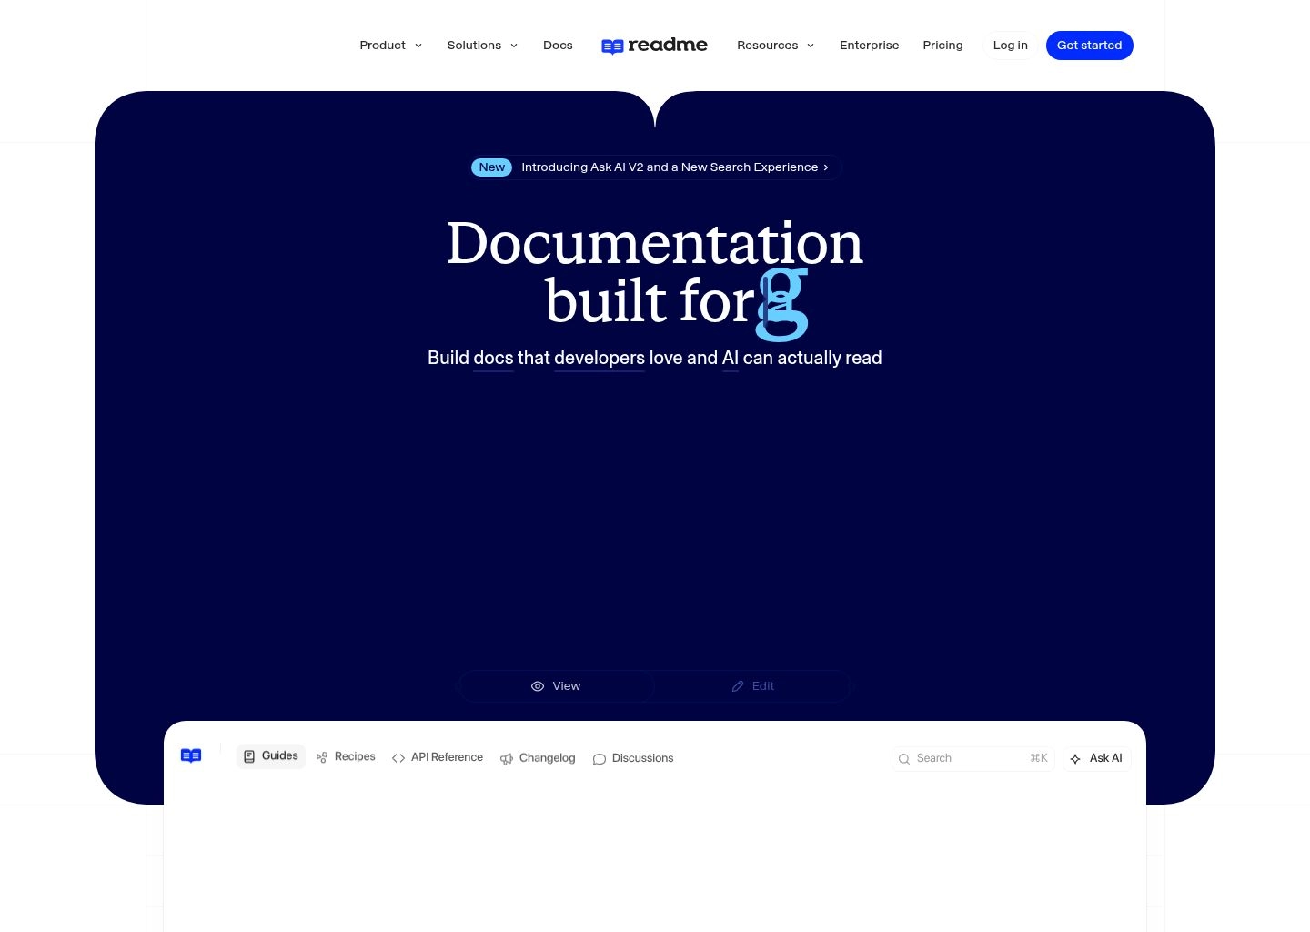Click the Recipes icon
This screenshot has width=1310, height=932.
coord(322,757)
